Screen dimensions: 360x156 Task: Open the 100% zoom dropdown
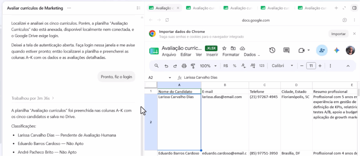coord(208,66)
